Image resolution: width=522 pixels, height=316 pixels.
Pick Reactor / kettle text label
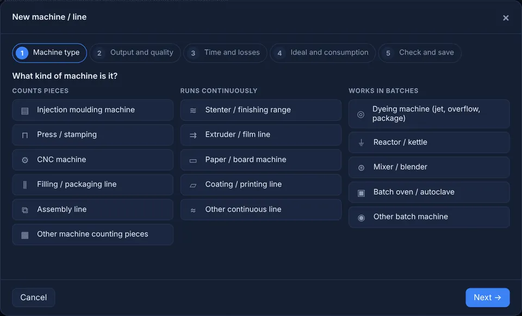click(400, 142)
